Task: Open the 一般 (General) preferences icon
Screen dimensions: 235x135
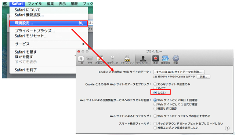Action: coord(81,60)
